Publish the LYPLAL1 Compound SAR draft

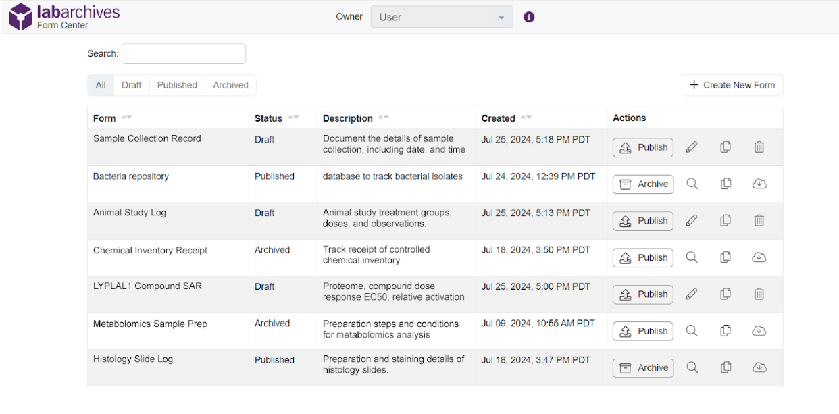pos(642,294)
